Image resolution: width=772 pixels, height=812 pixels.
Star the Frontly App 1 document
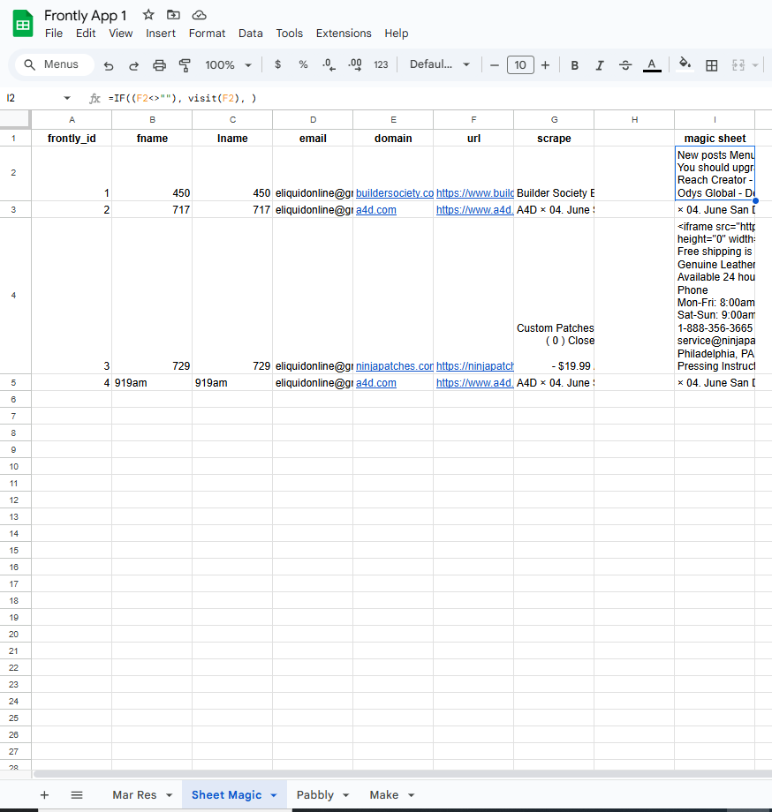(148, 14)
